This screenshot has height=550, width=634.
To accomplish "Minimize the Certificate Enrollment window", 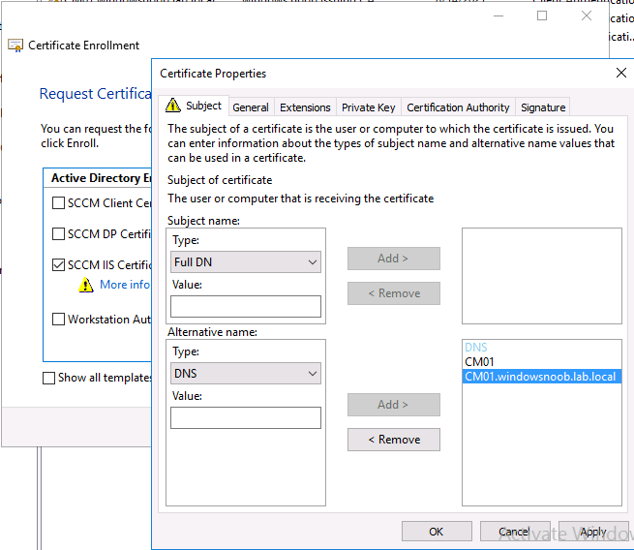I will tap(498, 15).
